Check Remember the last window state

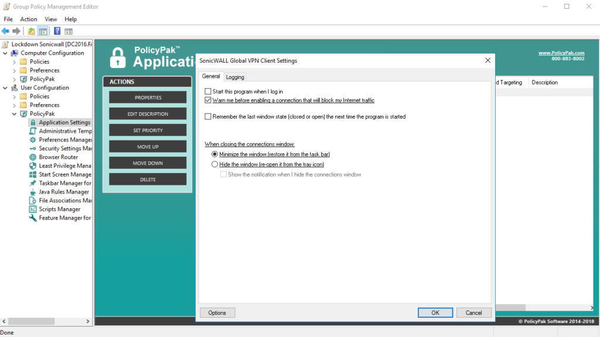coord(208,116)
